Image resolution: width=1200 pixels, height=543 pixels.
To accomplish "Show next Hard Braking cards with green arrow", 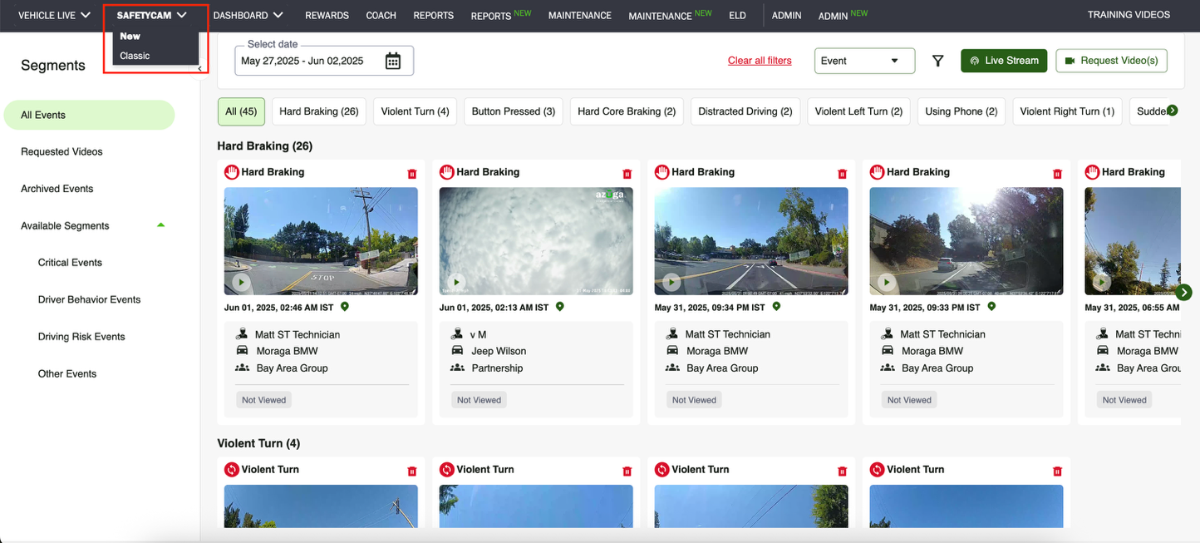I will 1184,292.
